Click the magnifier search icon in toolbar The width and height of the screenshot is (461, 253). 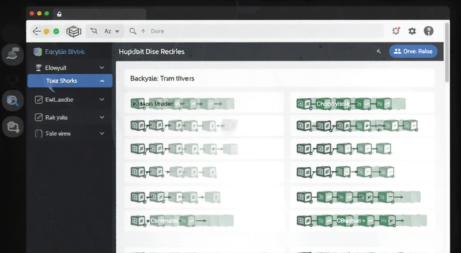tap(133, 31)
